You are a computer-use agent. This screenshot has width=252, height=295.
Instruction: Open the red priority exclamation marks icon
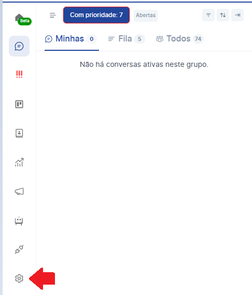click(19, 74)
